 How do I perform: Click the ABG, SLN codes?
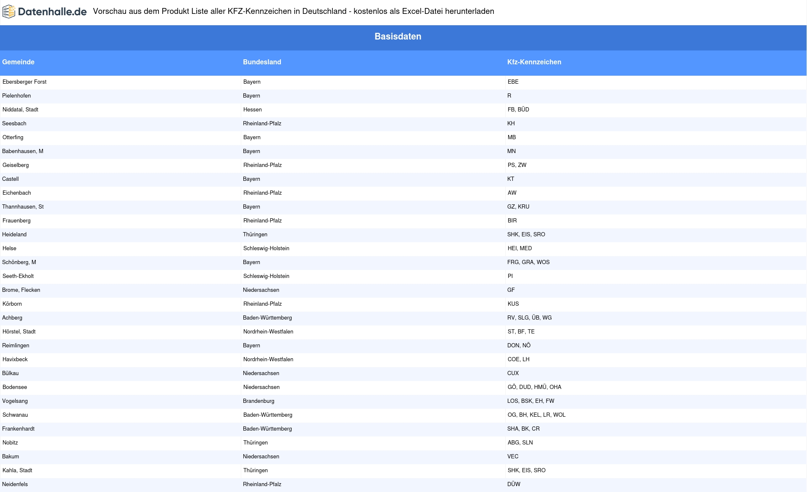pos(520,443)
